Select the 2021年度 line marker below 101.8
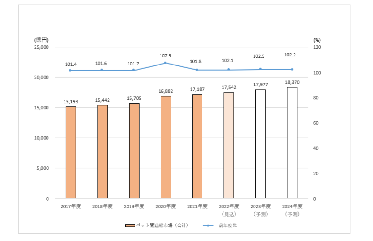The height and width of the screenshot is (241, 373). pyautogui.click(x=197, y=70)
